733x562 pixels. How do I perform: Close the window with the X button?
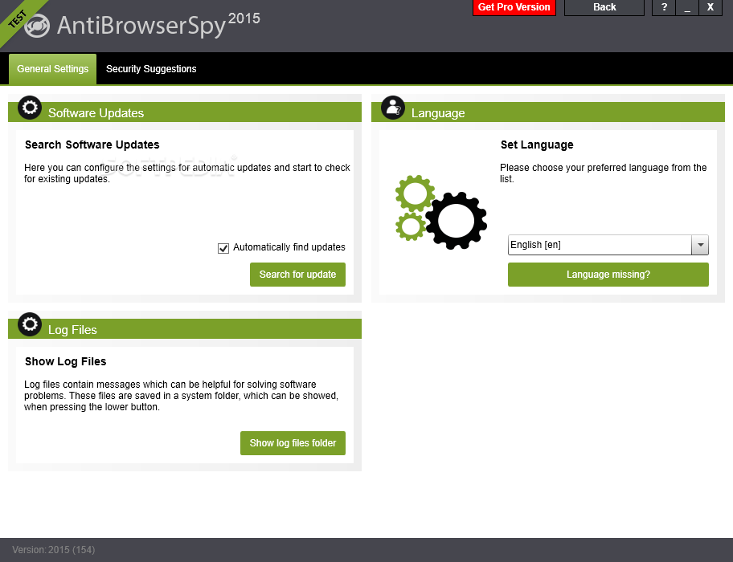710,7
